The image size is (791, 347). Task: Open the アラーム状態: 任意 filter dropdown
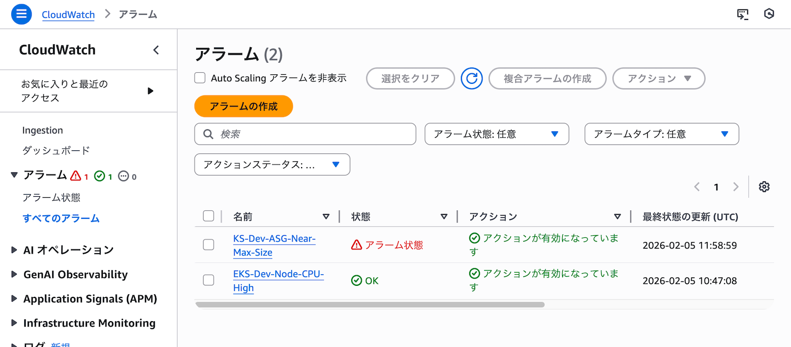[496, 134]
